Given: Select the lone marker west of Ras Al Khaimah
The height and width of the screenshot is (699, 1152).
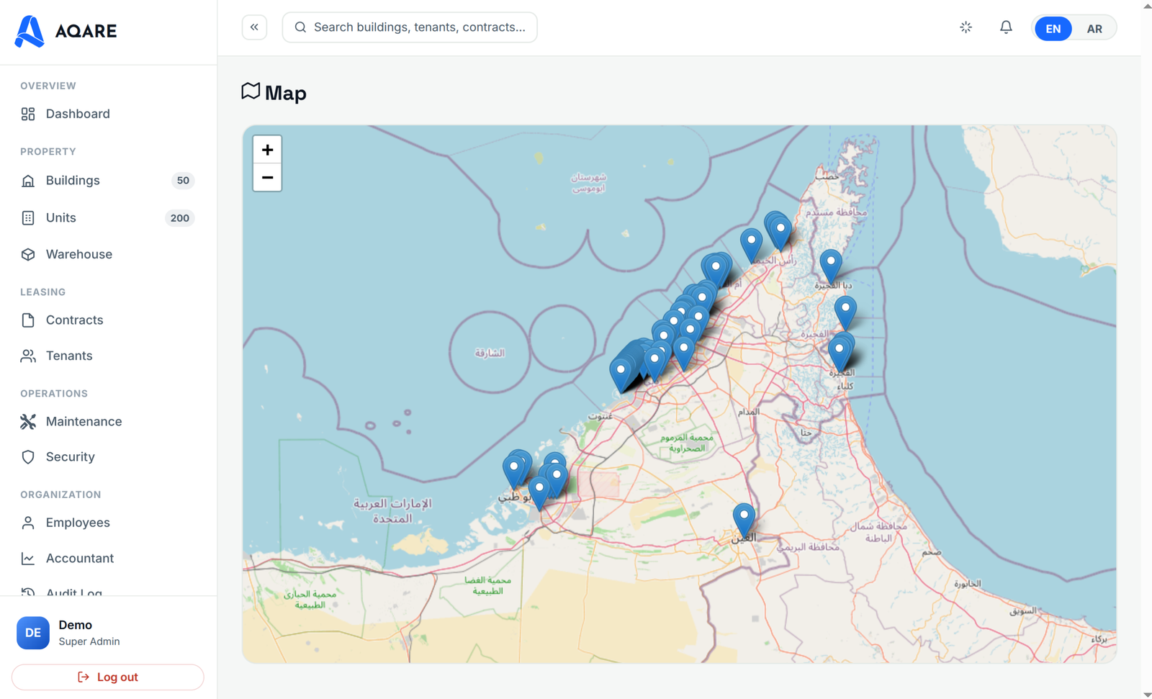Looking at the screenshot, I should (x=751, y=245).
